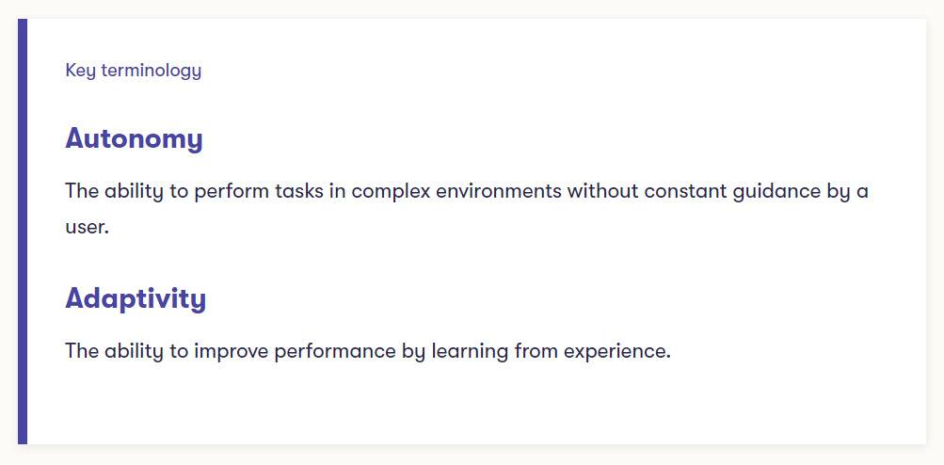The image size is (944, 465).
Task: Click the word "user." on second line
Action: (x=87, y=227)
